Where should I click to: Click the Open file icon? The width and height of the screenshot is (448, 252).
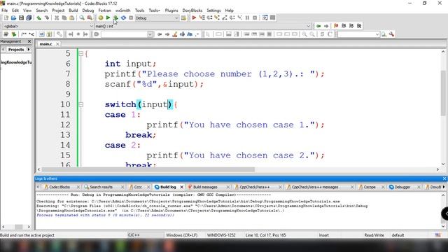pyautogui.click(x=13, y=17)
